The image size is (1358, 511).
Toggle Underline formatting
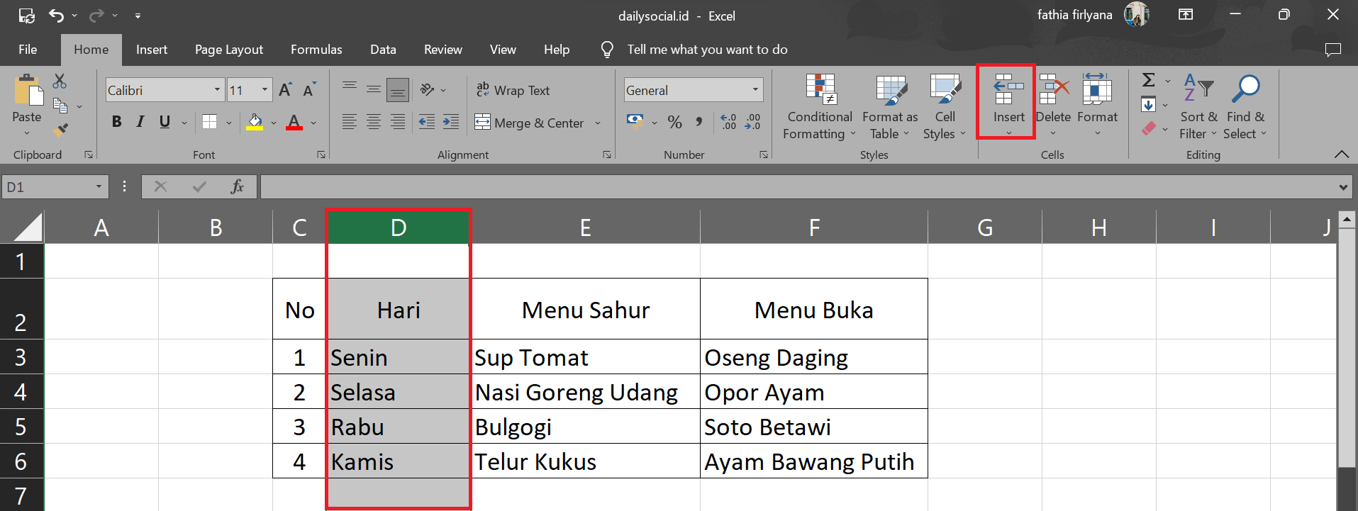pyautogui.click(x=165, y=122)
